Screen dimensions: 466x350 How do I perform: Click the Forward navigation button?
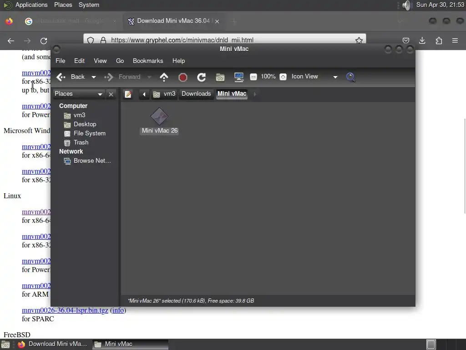coord(122,77)
